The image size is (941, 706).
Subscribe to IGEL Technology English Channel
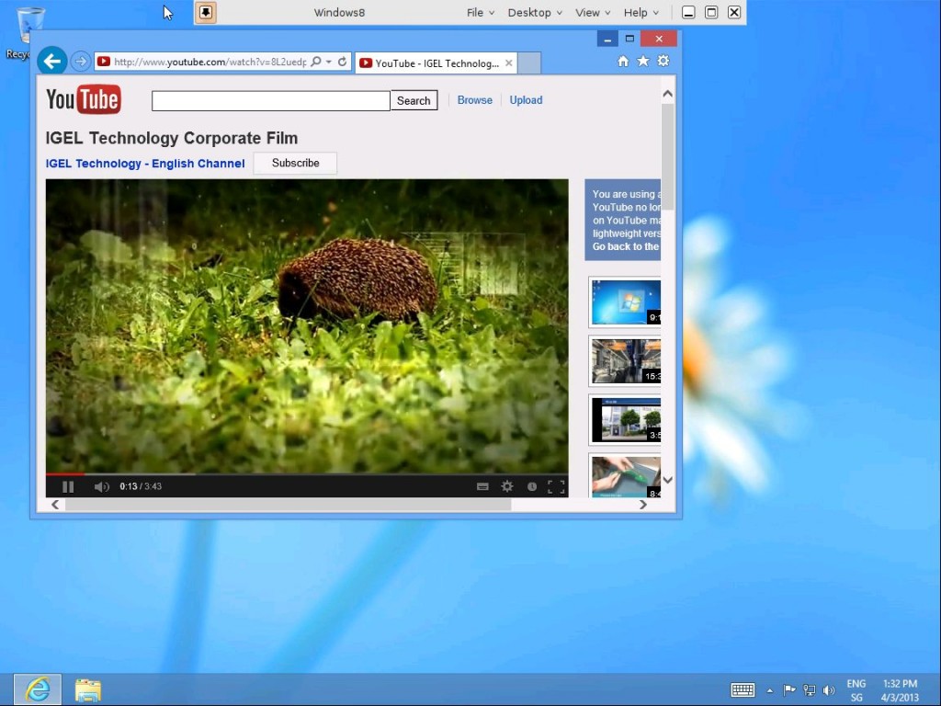pos(294,163)
